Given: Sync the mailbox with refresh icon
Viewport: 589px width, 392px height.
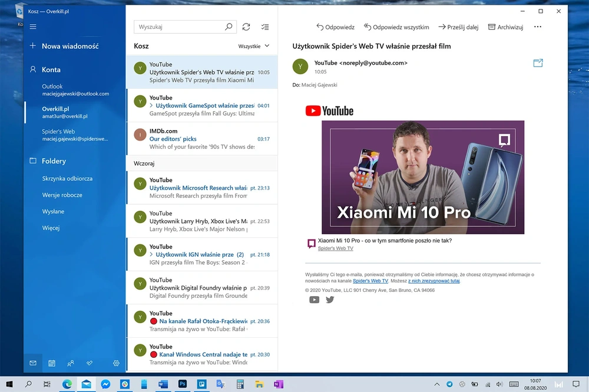Looking at the screenshot, I should [246, 26].
